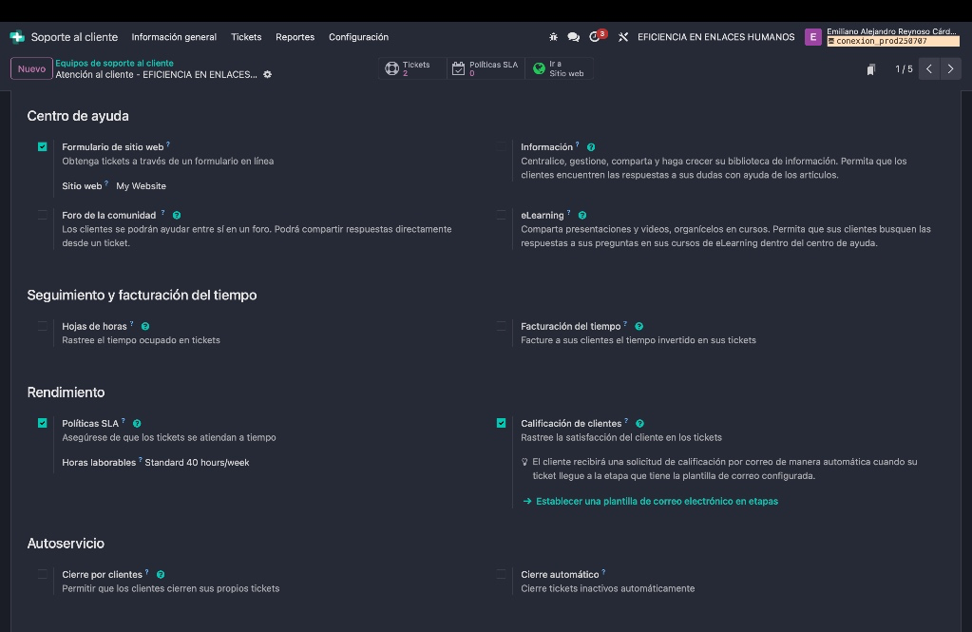
Task: Click the wrench tools icon in top bar
Action: [x=623, y=37]
